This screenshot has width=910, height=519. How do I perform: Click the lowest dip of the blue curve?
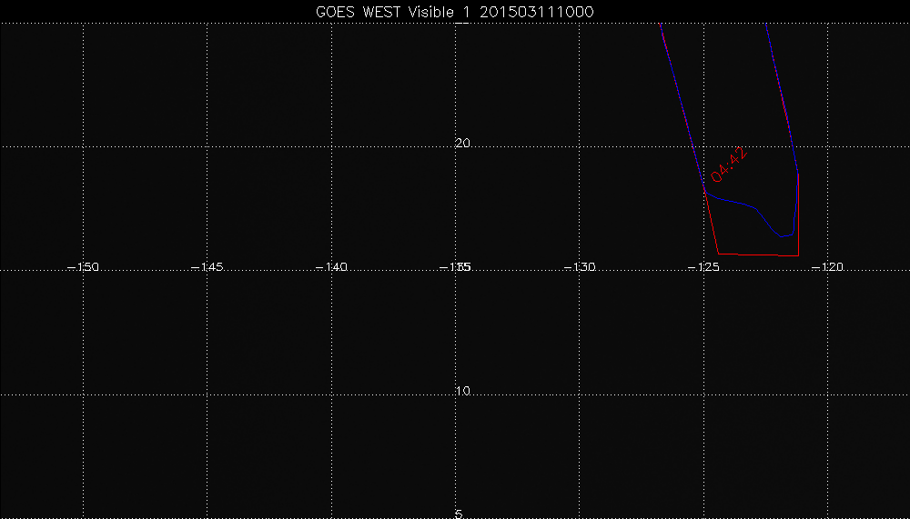(x=783, y=236)
